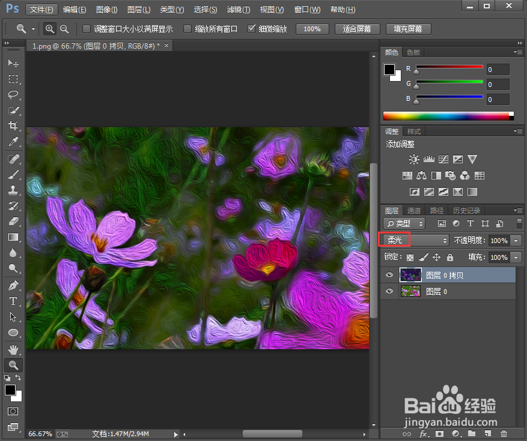
Task: Open the 柔光 blend mode dropdown
Action: [416, 241]
